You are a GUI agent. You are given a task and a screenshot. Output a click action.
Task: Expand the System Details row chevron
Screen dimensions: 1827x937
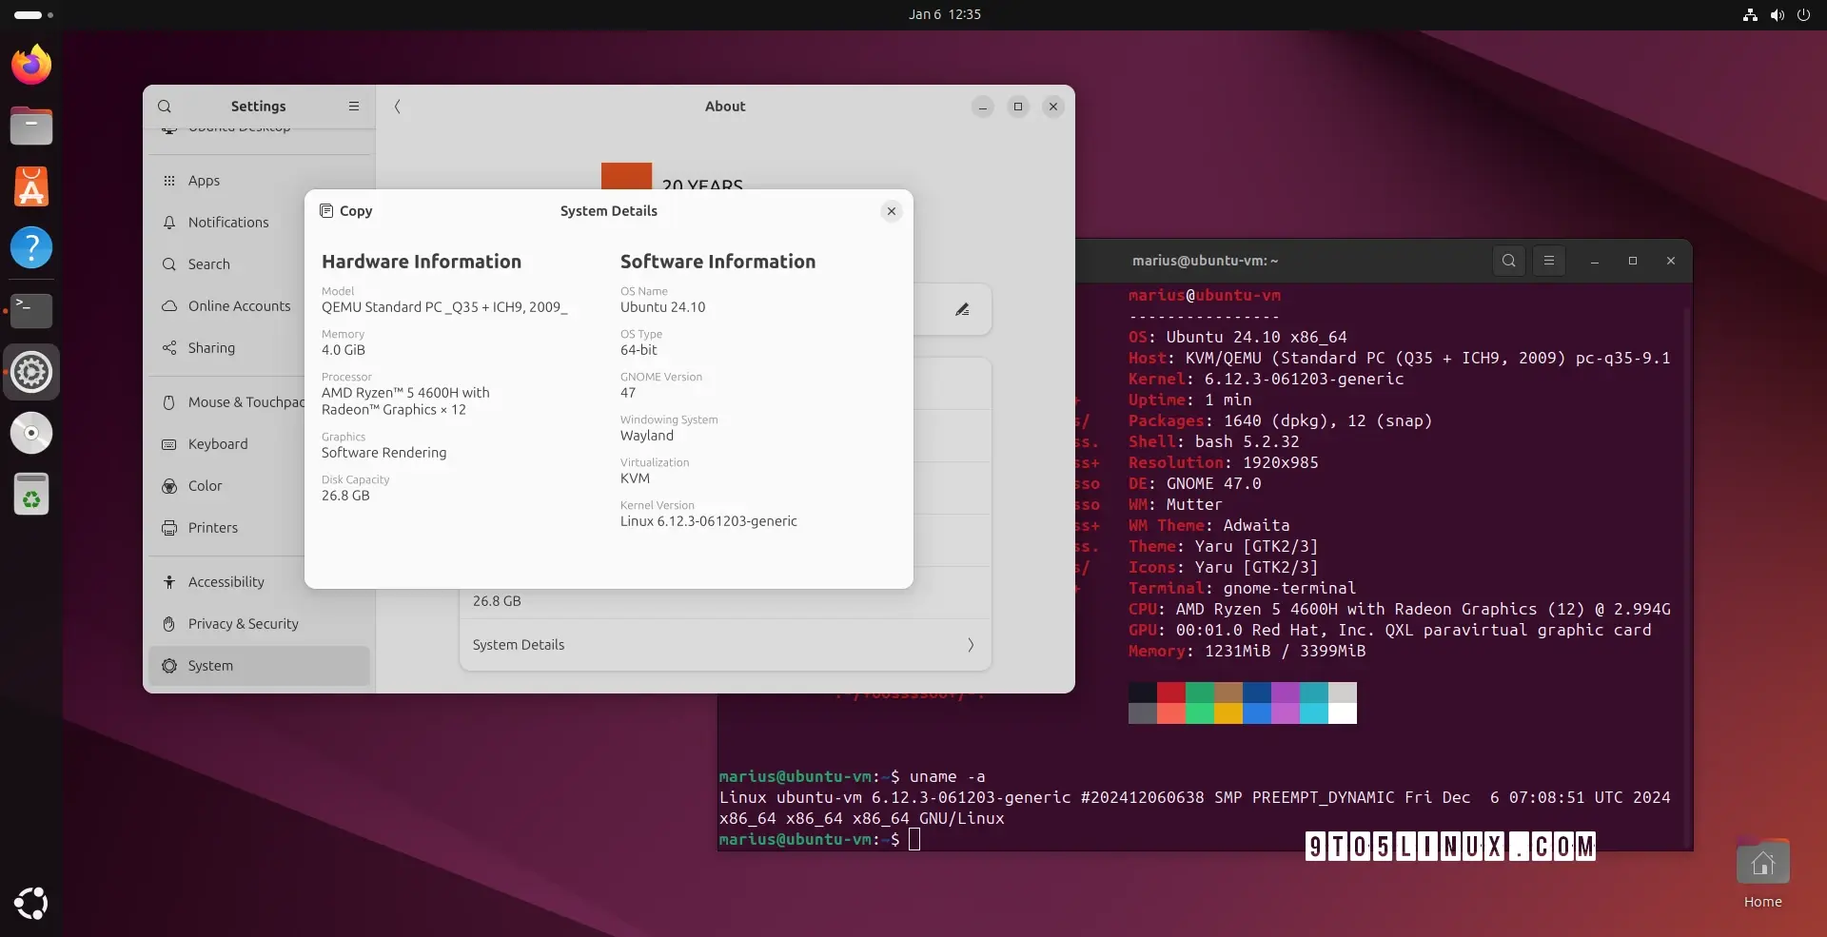click(970, 645)
